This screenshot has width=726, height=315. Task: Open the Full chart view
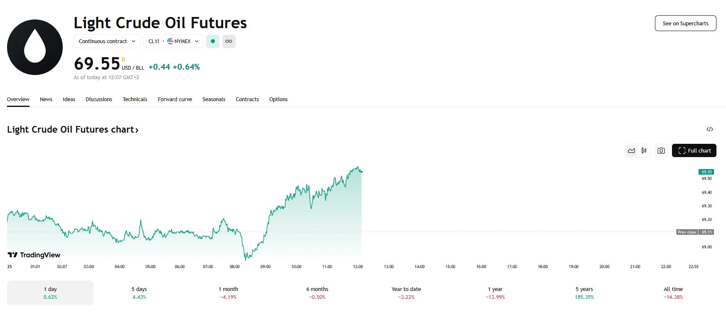point(694,150)
